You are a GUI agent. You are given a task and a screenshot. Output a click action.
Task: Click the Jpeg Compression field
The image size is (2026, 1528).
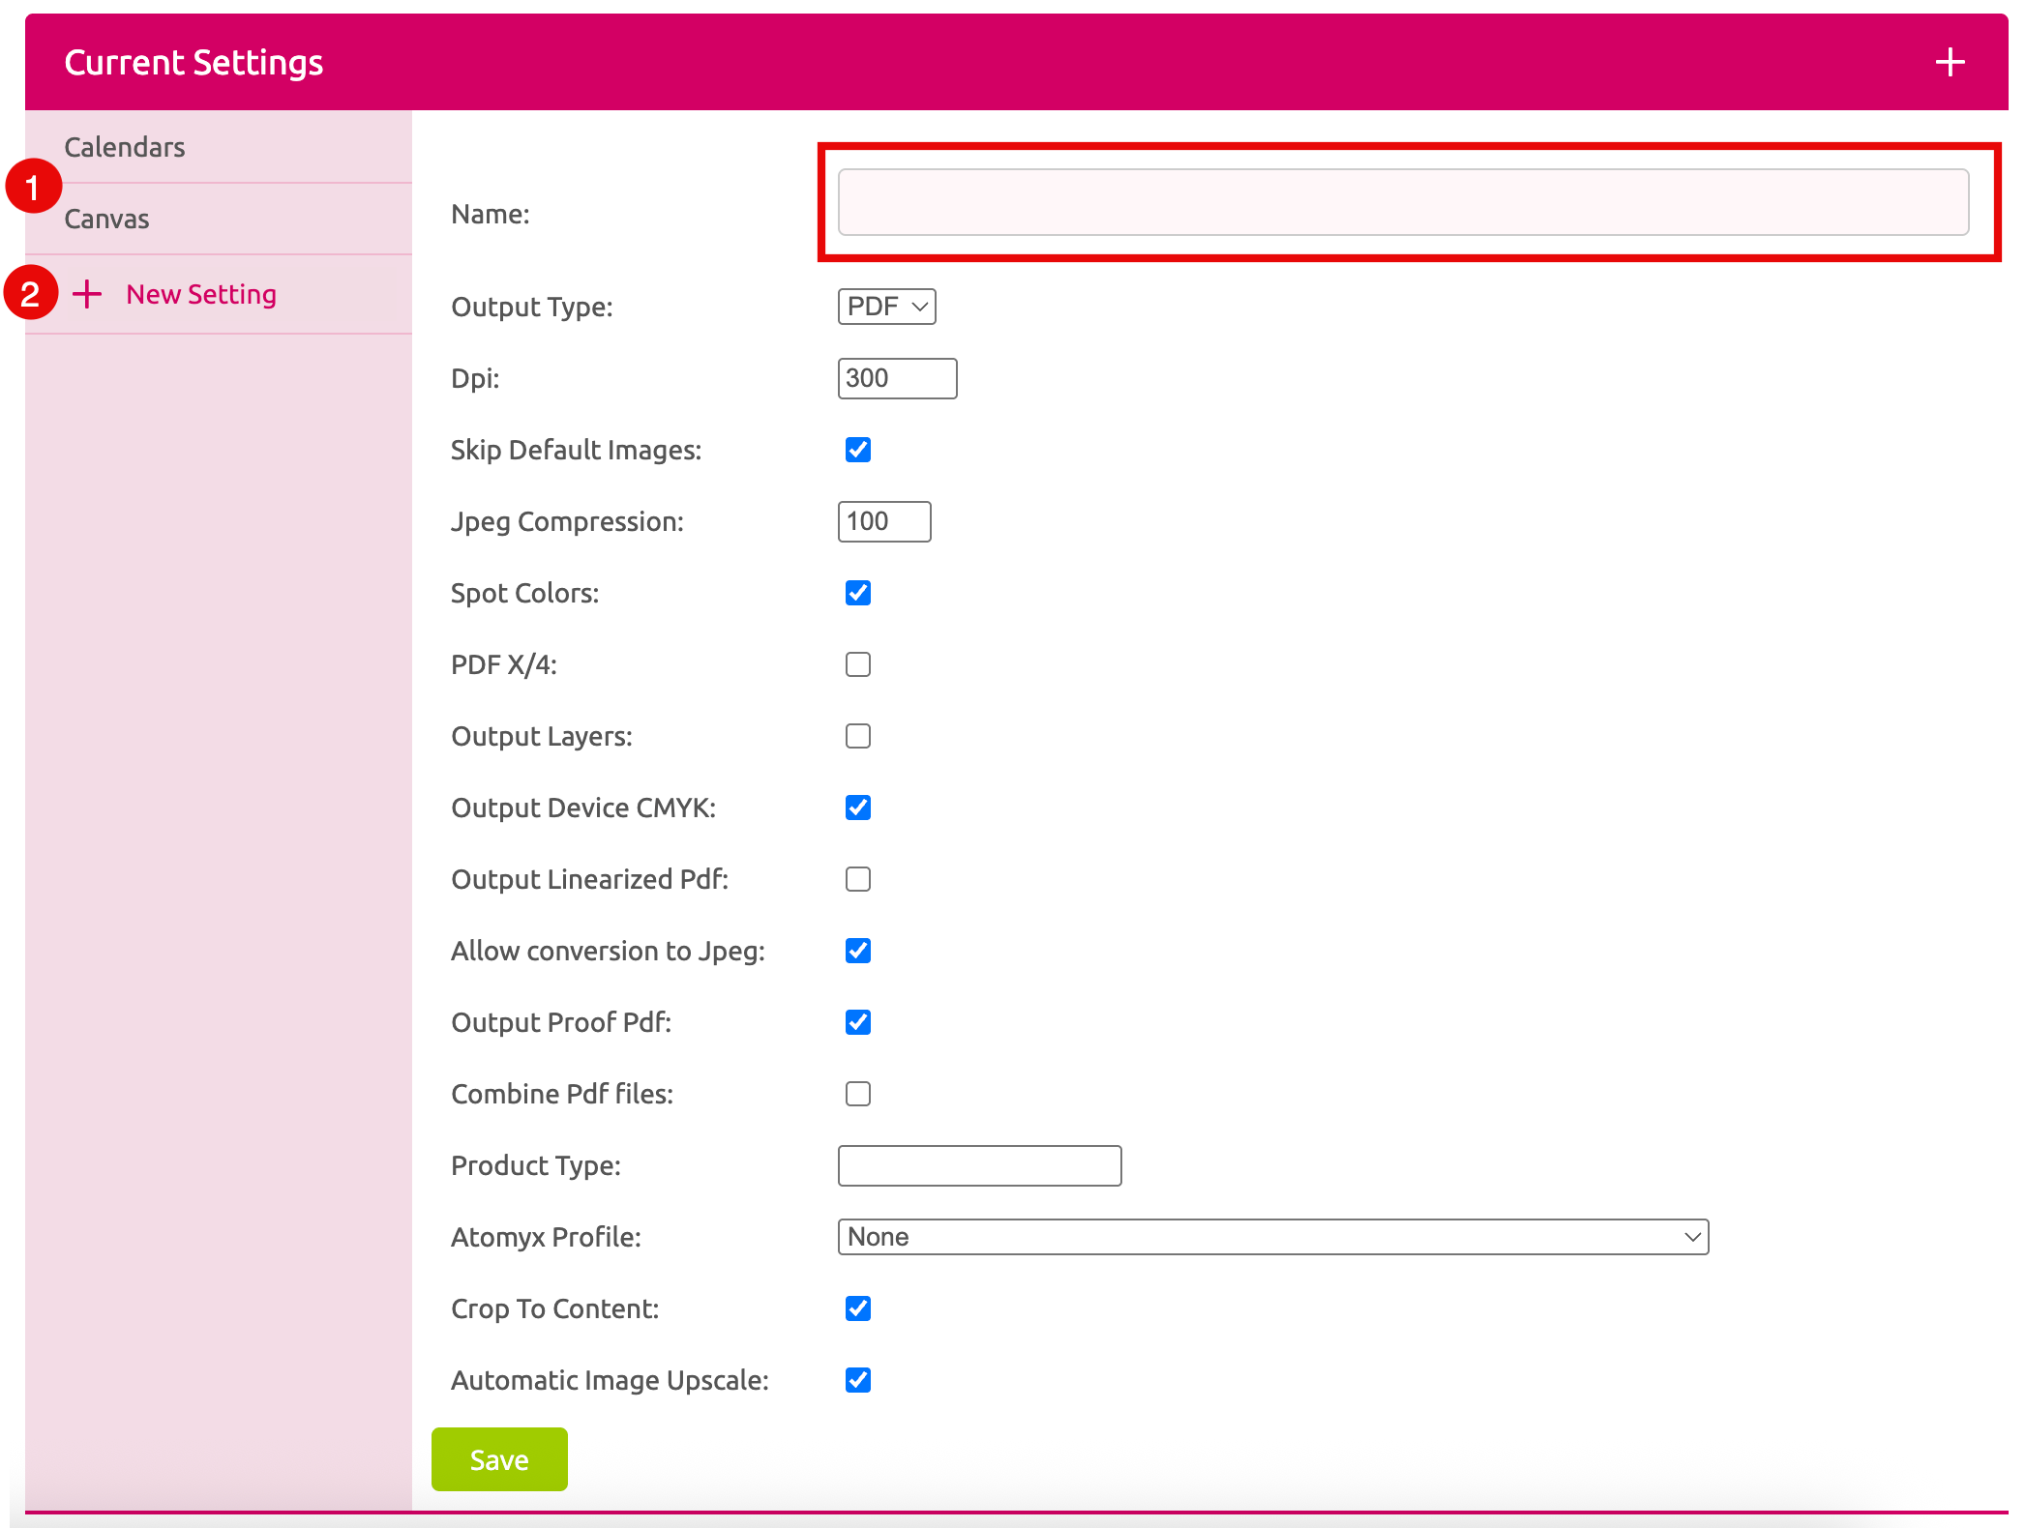click(883, 521)
